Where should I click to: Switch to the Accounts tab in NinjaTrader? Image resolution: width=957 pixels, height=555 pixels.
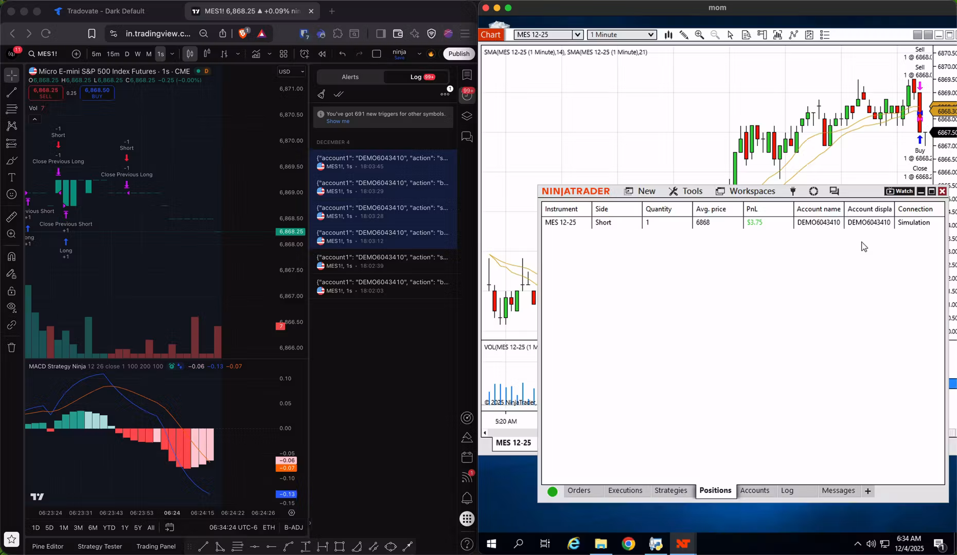755,491
